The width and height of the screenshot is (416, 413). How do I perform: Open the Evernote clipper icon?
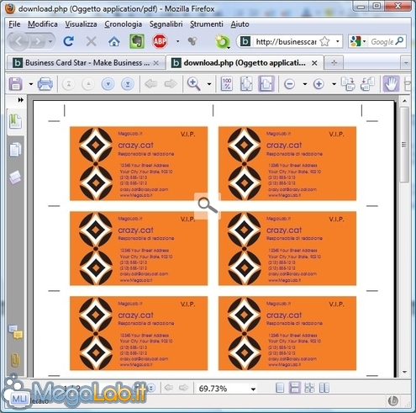pos(137,41)
